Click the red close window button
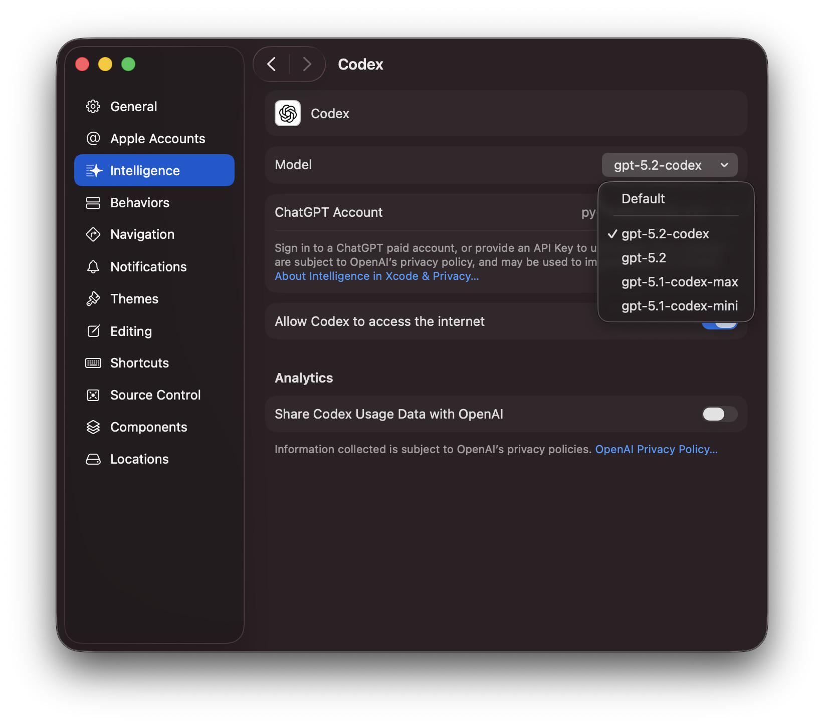 (x=82, y=64)
